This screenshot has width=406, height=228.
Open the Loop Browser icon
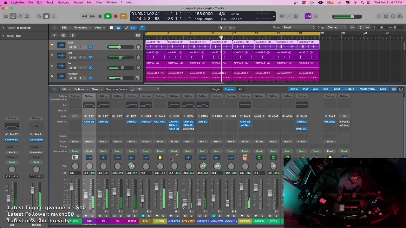pyautogui.click(x=393, y=16)
